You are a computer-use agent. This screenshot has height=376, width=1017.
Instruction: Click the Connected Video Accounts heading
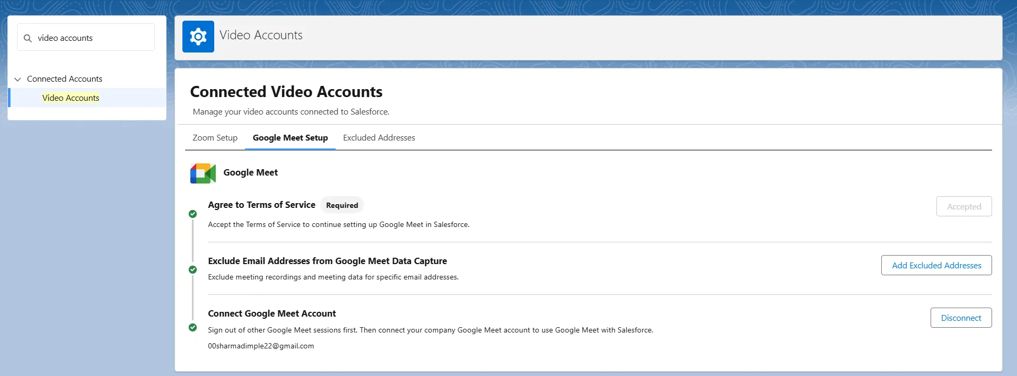pyautogui.click(x=286, y=92)
